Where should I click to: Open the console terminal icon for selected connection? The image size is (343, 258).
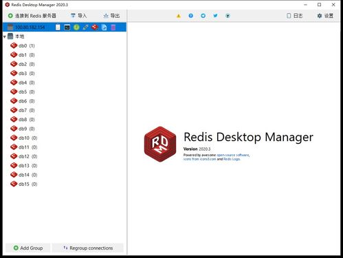(x=67, y=28)
